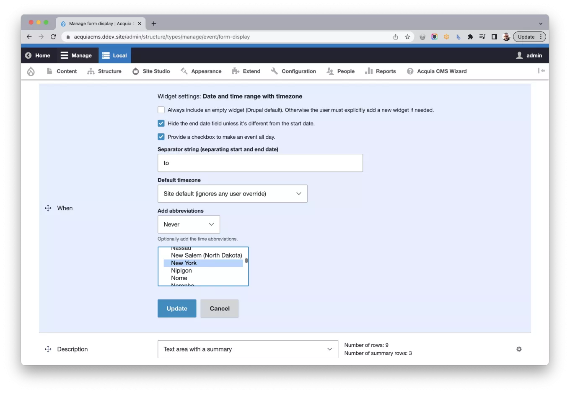Click the Drupal drop logo icon
This screenshot has height=393, width=570.
[31, 71]
